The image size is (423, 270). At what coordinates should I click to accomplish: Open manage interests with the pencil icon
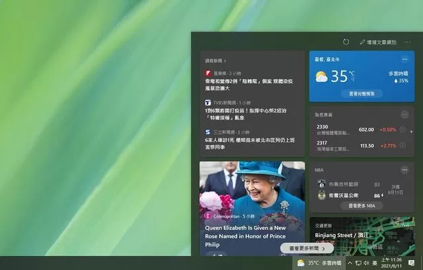pos(378,42)
